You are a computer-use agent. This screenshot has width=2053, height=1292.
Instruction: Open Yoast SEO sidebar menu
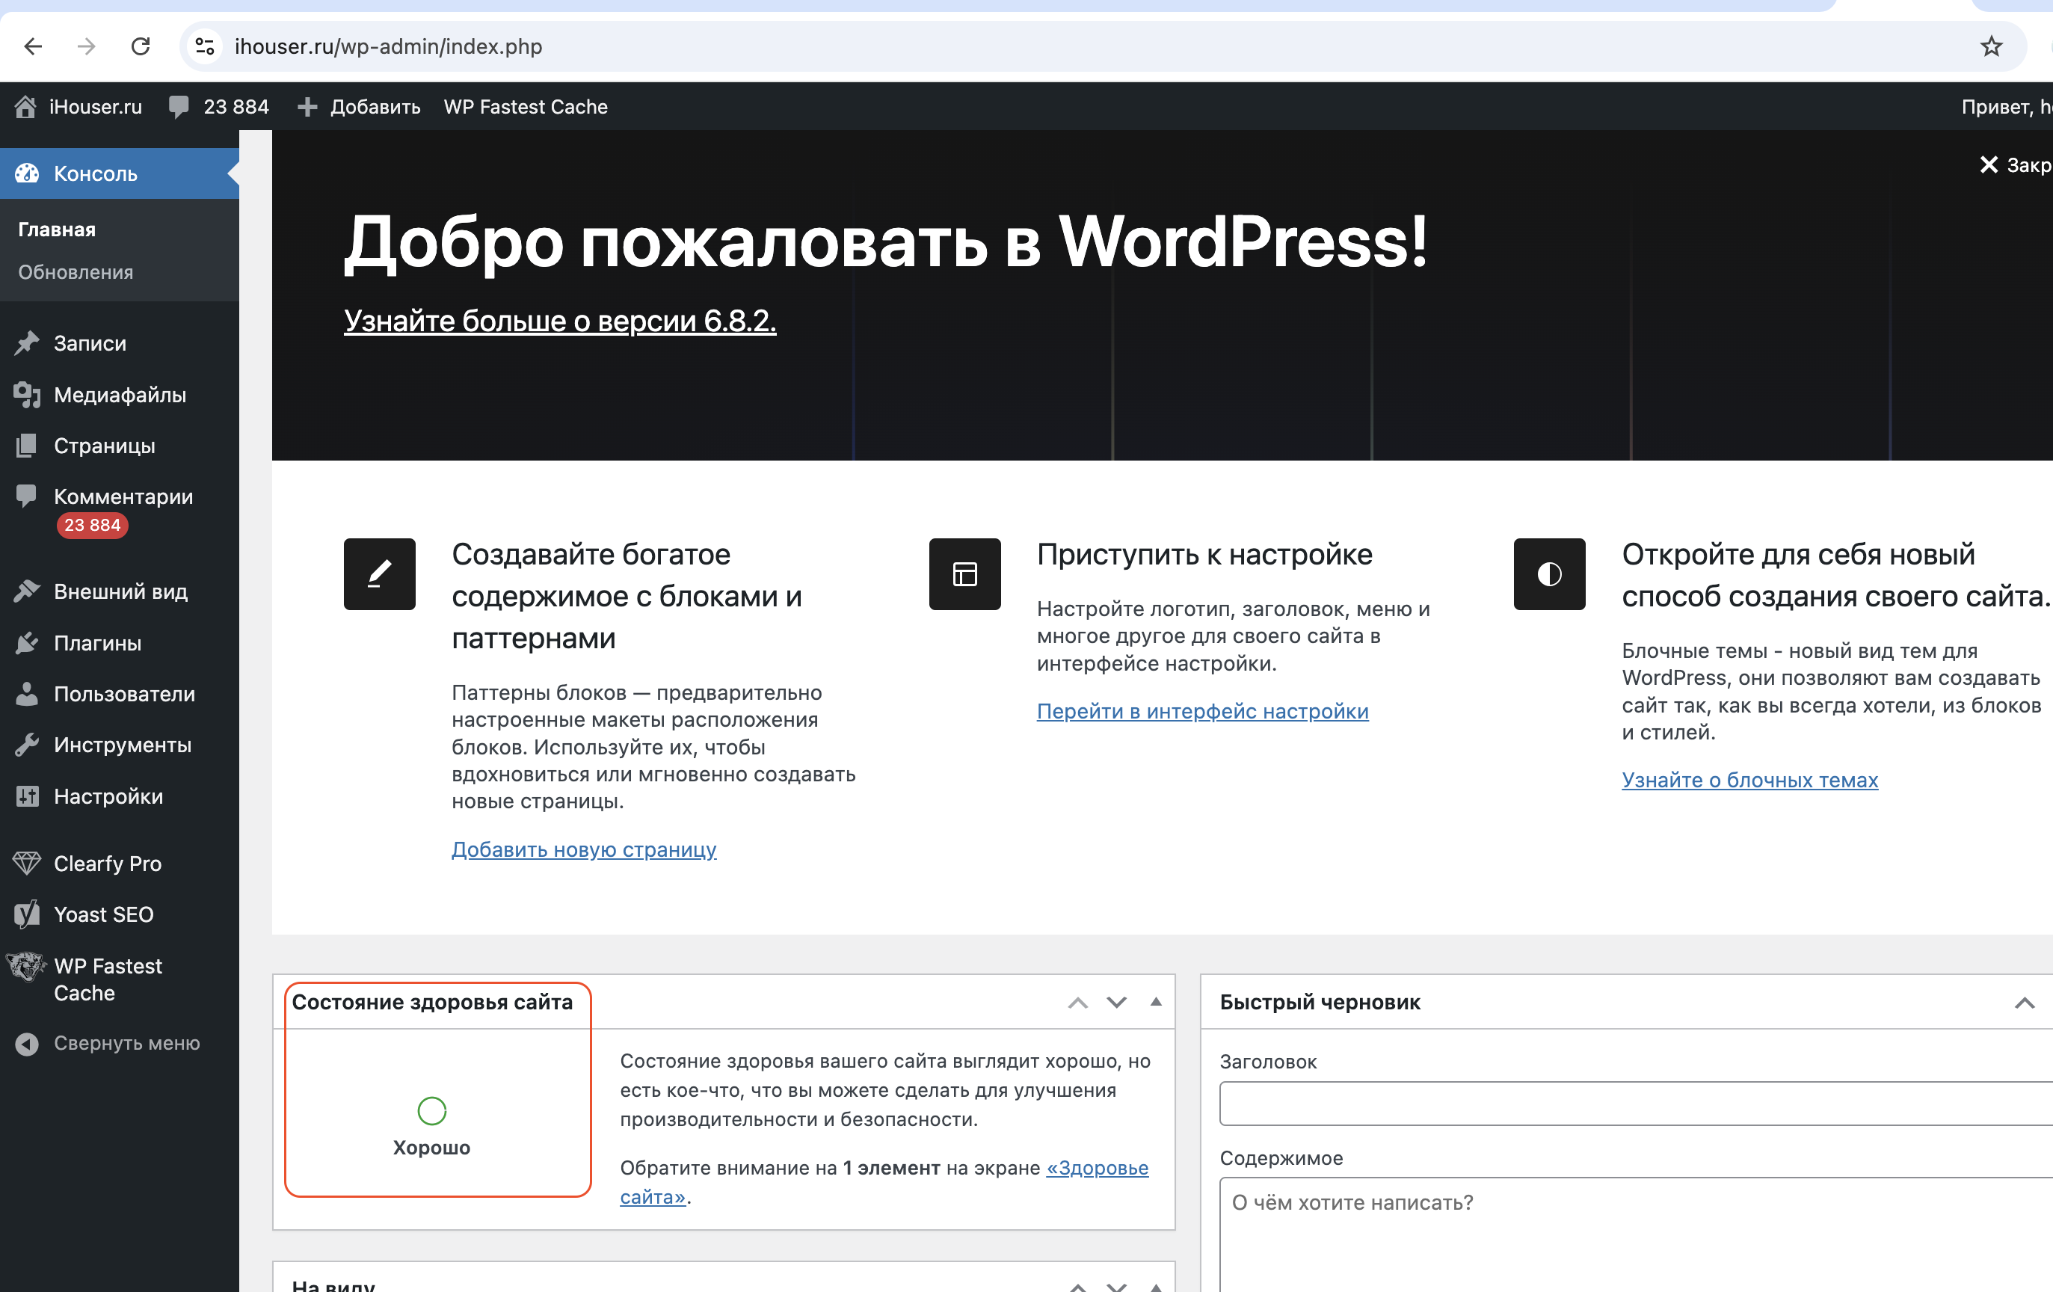pyautogui.click(x=102, y=914)
